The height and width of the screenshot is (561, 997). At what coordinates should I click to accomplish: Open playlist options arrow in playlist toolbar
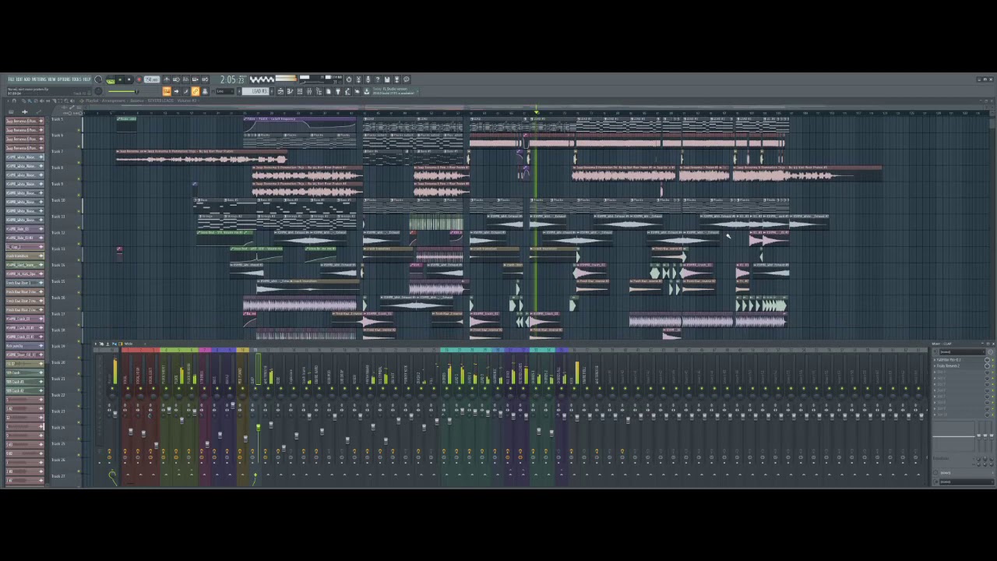pyautogui.click(x=8, y=101)
